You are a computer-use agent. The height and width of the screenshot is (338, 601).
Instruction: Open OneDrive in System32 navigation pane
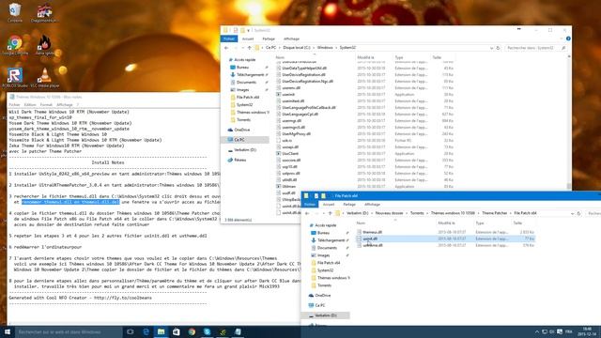coord(241,130)
